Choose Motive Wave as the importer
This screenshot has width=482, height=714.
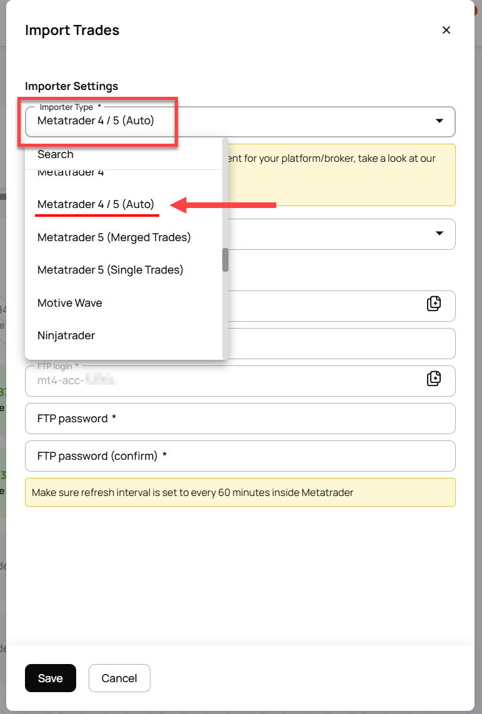69,302
